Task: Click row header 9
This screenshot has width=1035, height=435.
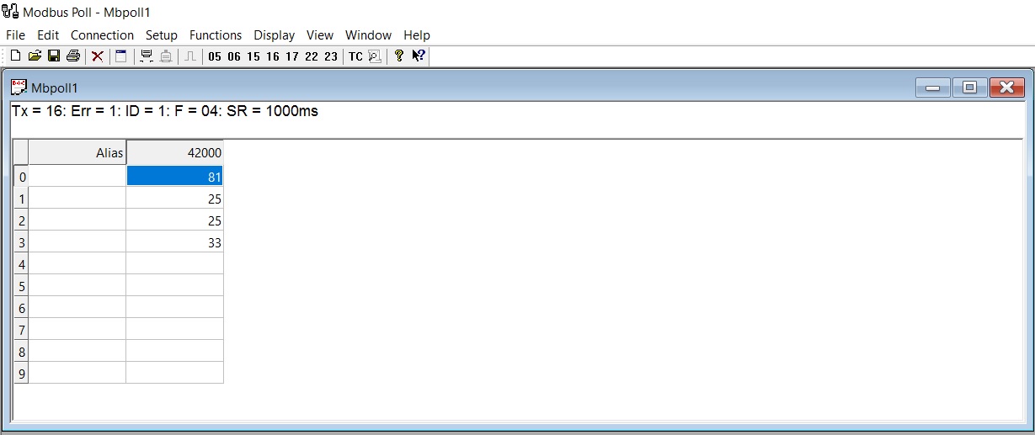Action: (x=22, y=374)
